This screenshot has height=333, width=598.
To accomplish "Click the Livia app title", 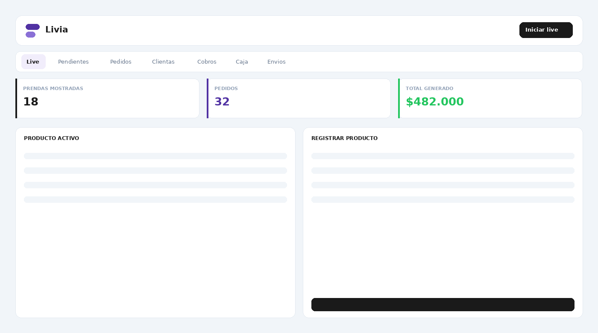I will point(56,29).
